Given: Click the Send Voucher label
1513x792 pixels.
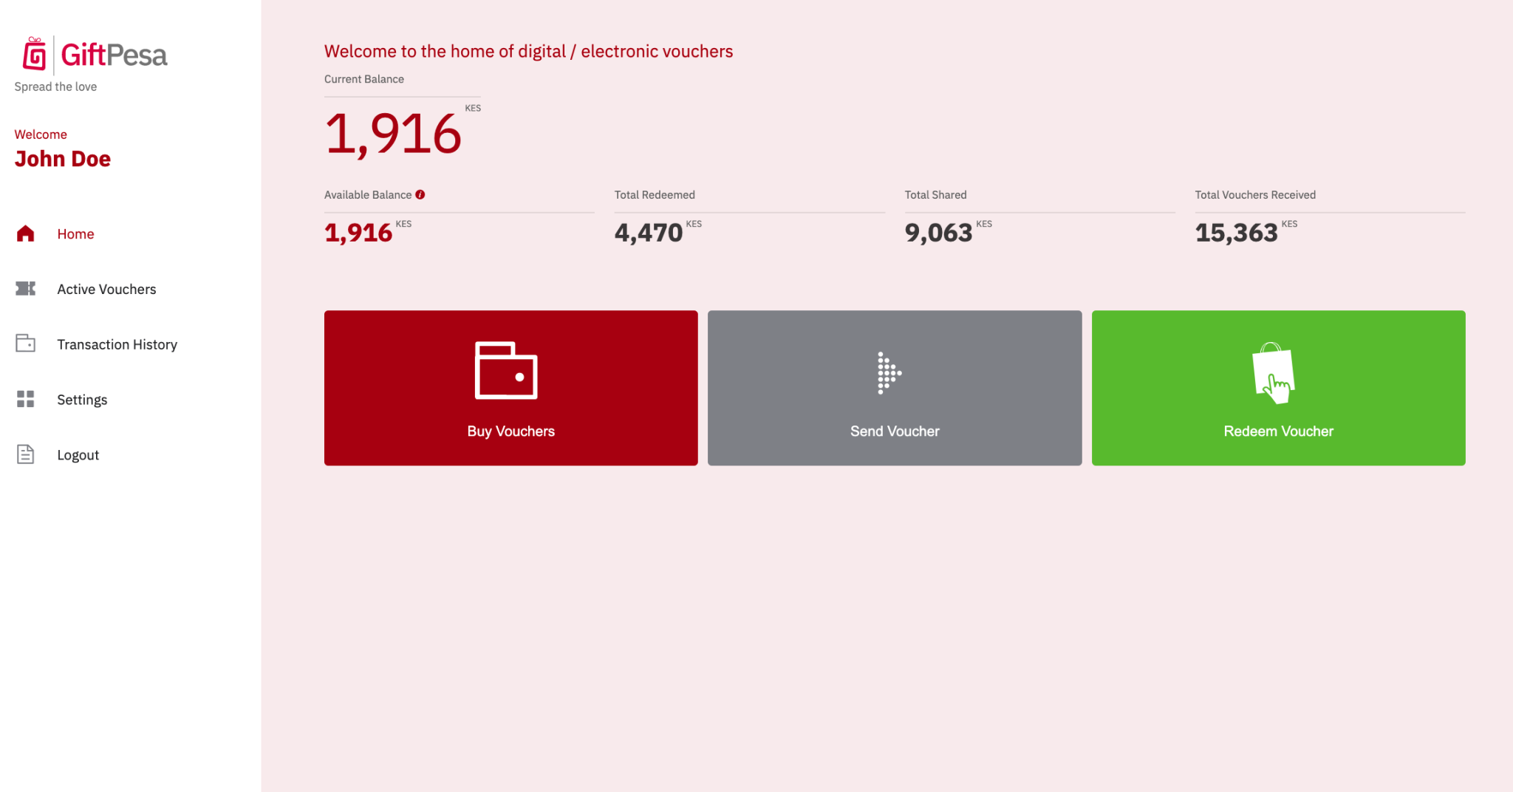Looking at the screenshot, I should coord(895,431).
